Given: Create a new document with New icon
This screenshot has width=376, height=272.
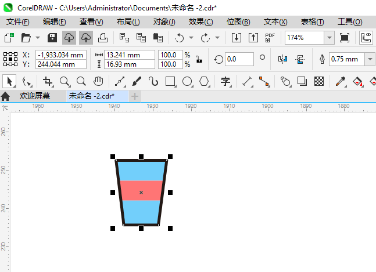Looking at the screenshot, I should coord(9,38).
